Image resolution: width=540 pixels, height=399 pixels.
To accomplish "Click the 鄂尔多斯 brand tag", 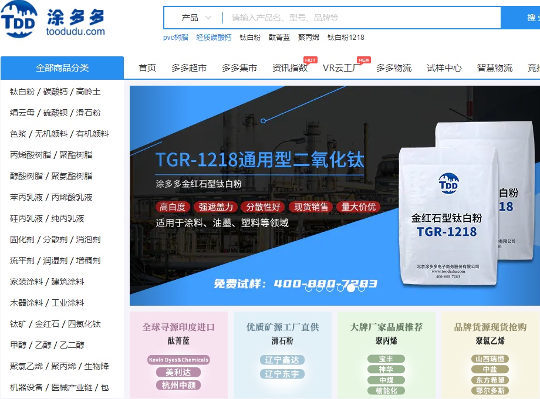I will tap(490, 391).
